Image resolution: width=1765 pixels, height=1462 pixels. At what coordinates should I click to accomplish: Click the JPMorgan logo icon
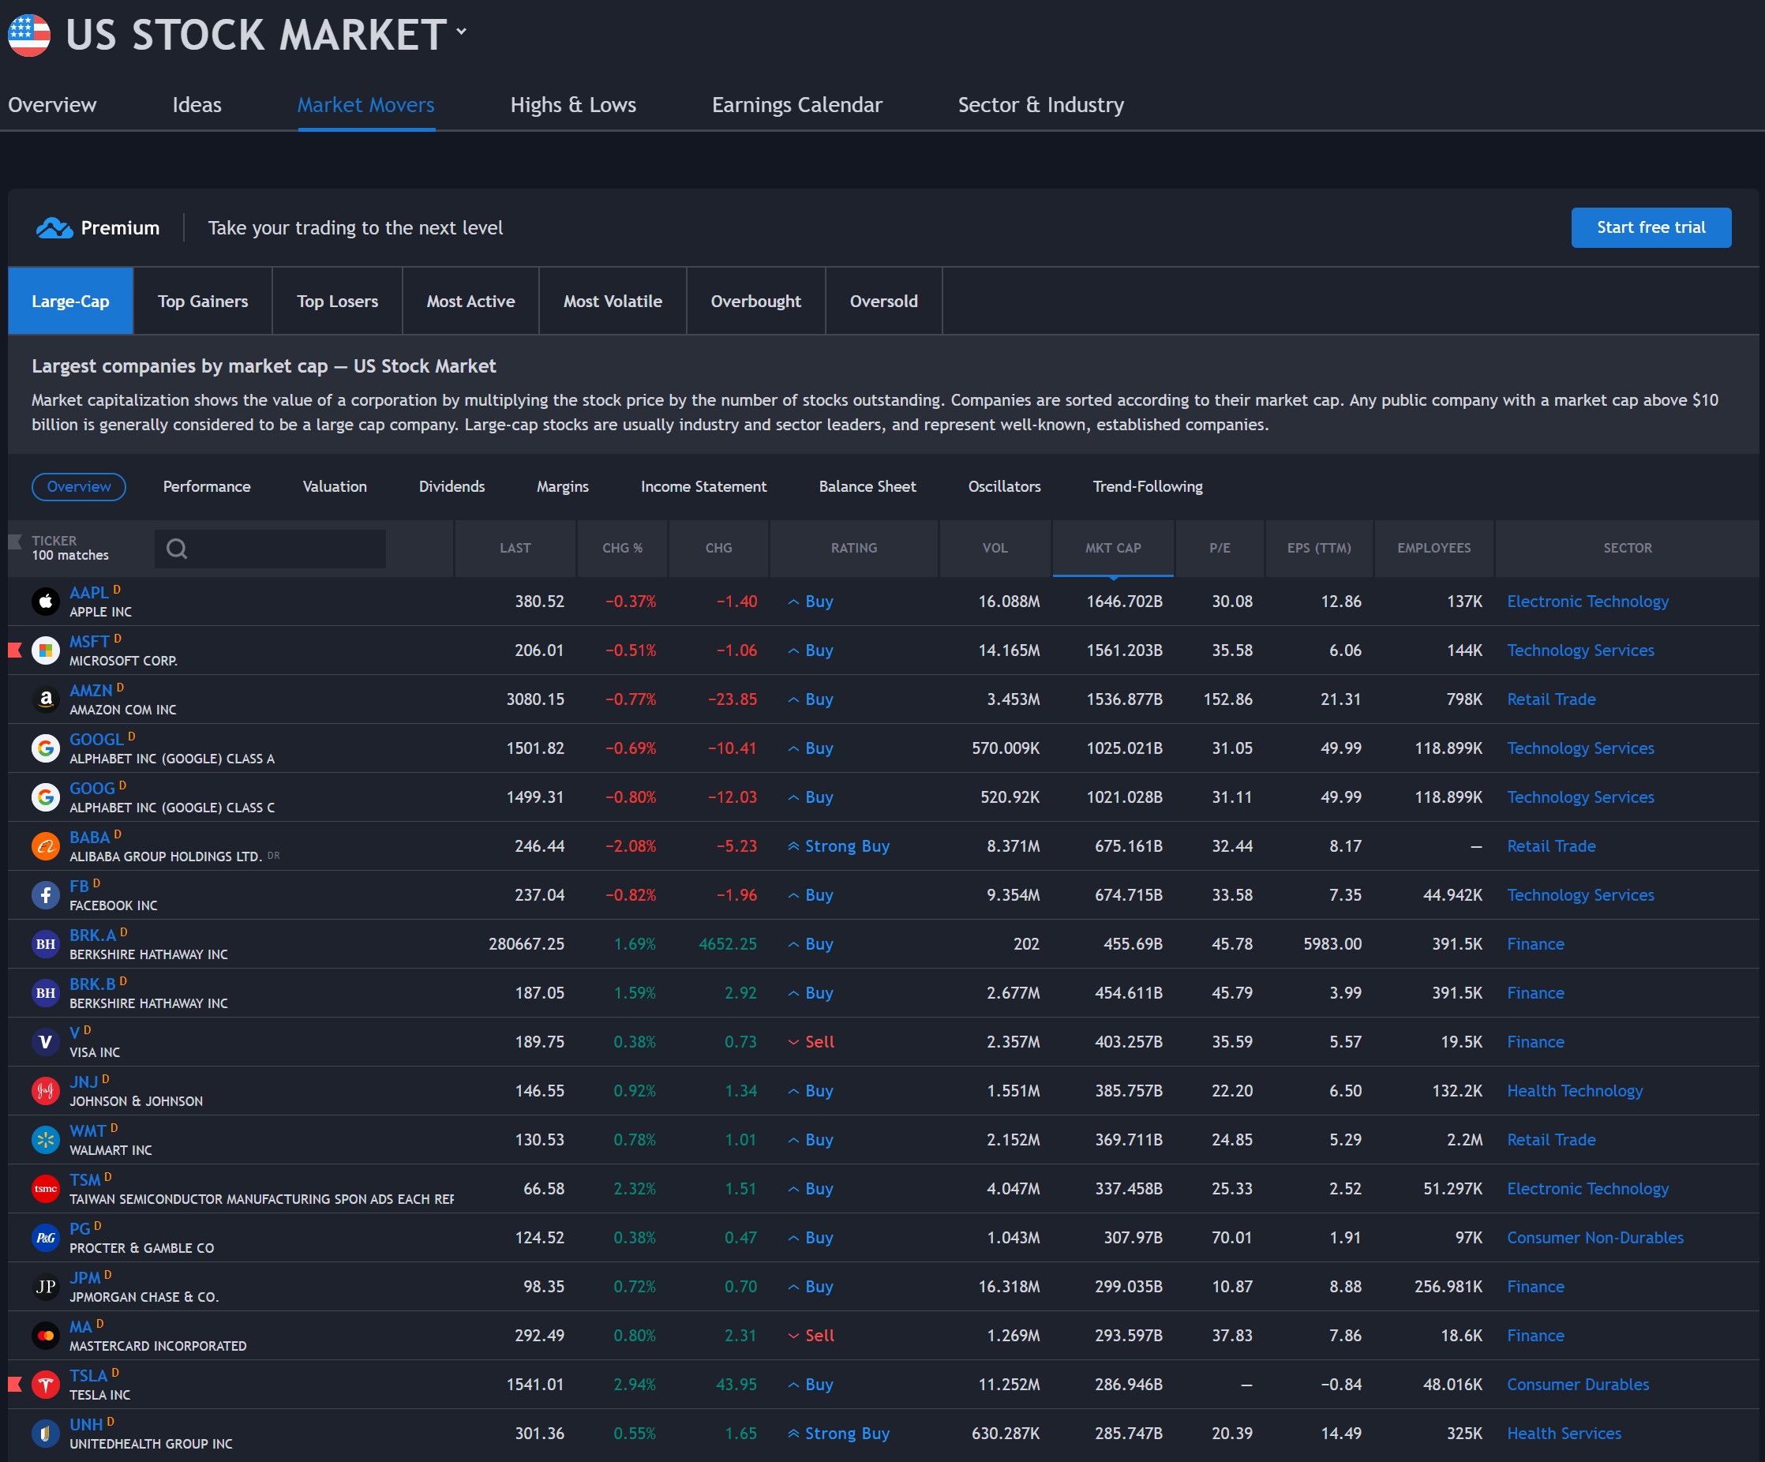(x=45, y=1286)
